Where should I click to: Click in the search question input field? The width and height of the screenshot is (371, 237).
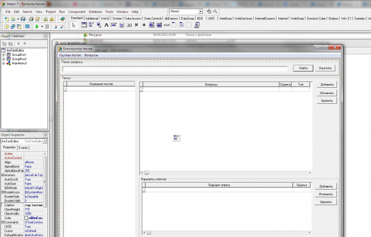coord(175,69)
